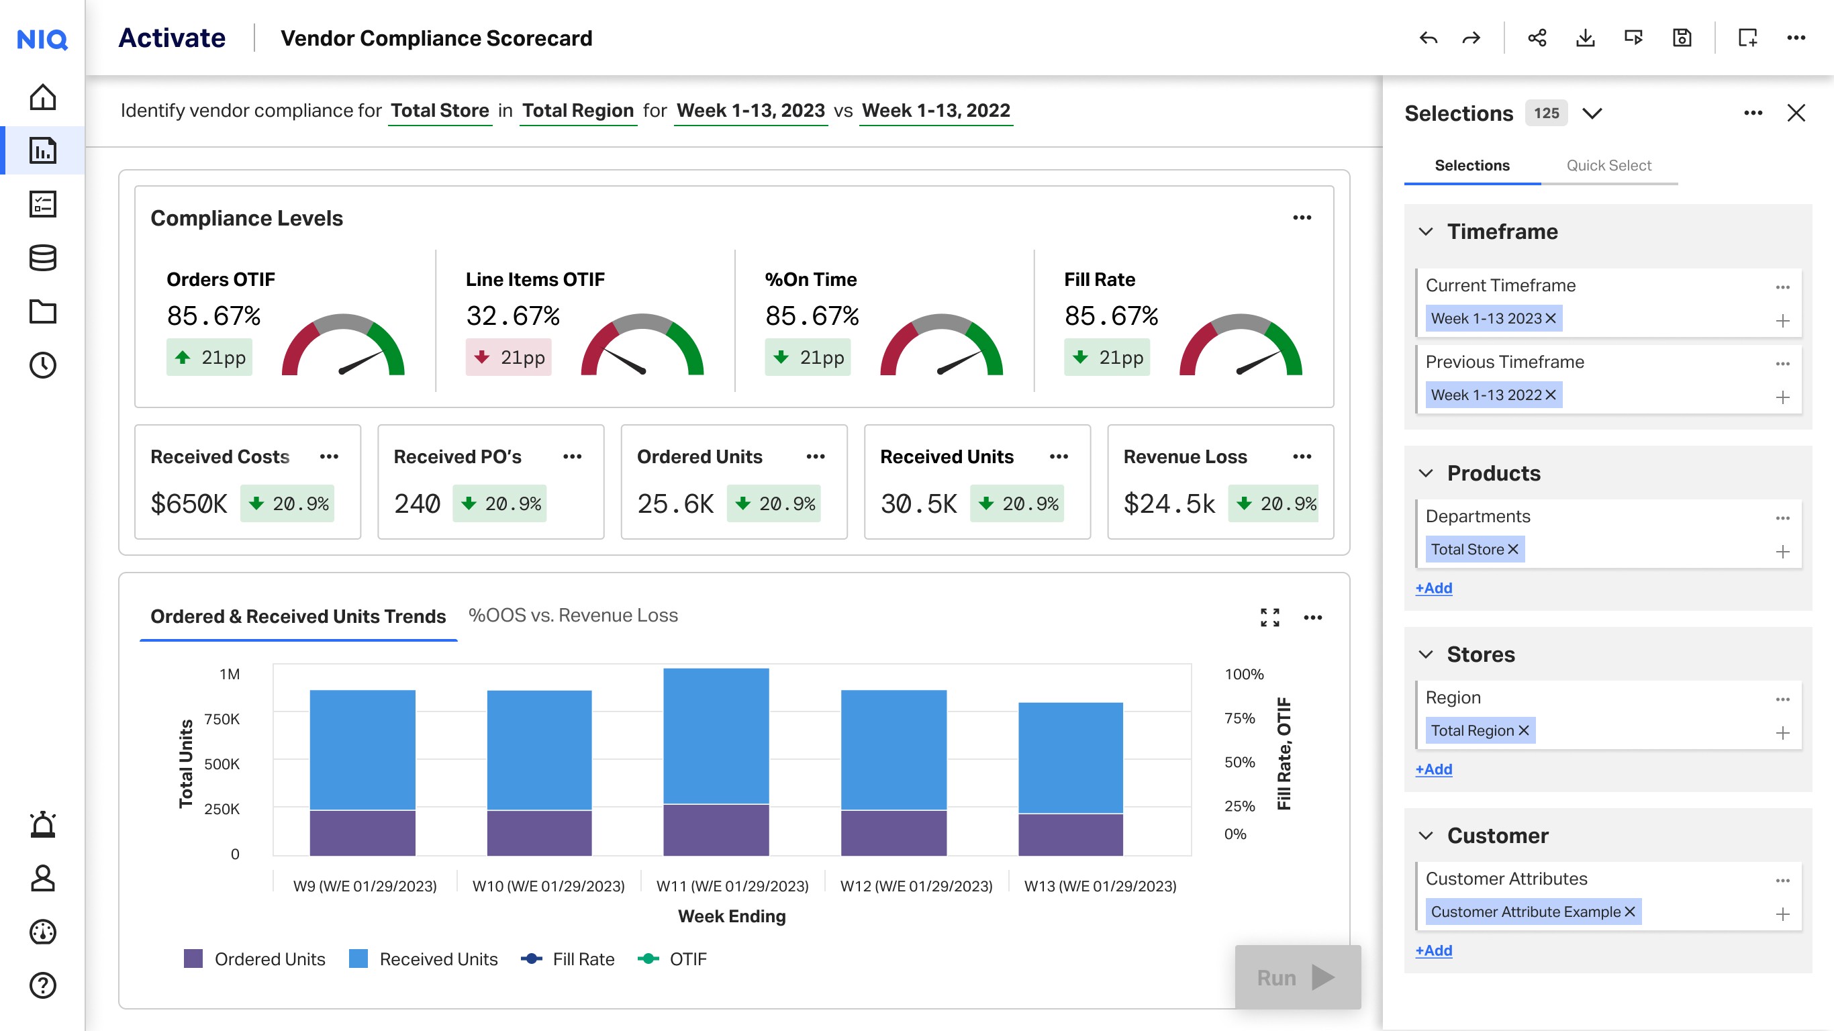Collapse the Timeframe section
Image resolution: width=1834 pixels, height=1031 pixels.
(1425, 232)
